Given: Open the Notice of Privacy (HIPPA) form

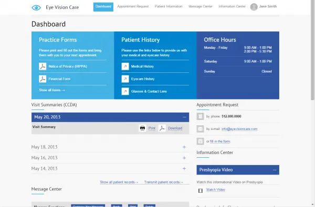Looking at the screenshot, I should (68, 67).
